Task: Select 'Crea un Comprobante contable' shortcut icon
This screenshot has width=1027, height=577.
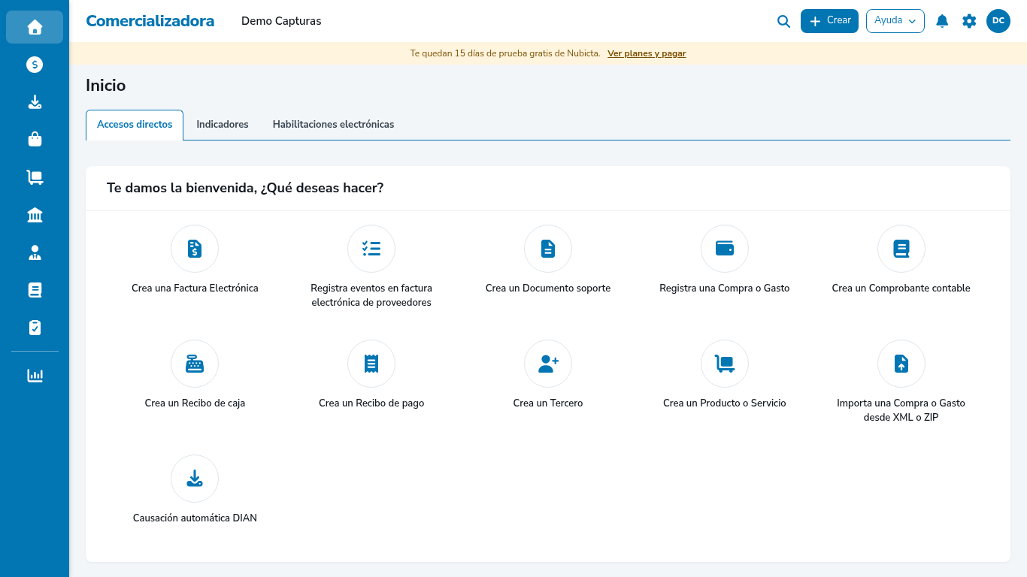Action: pyautogui.click(x=901, y=249)
